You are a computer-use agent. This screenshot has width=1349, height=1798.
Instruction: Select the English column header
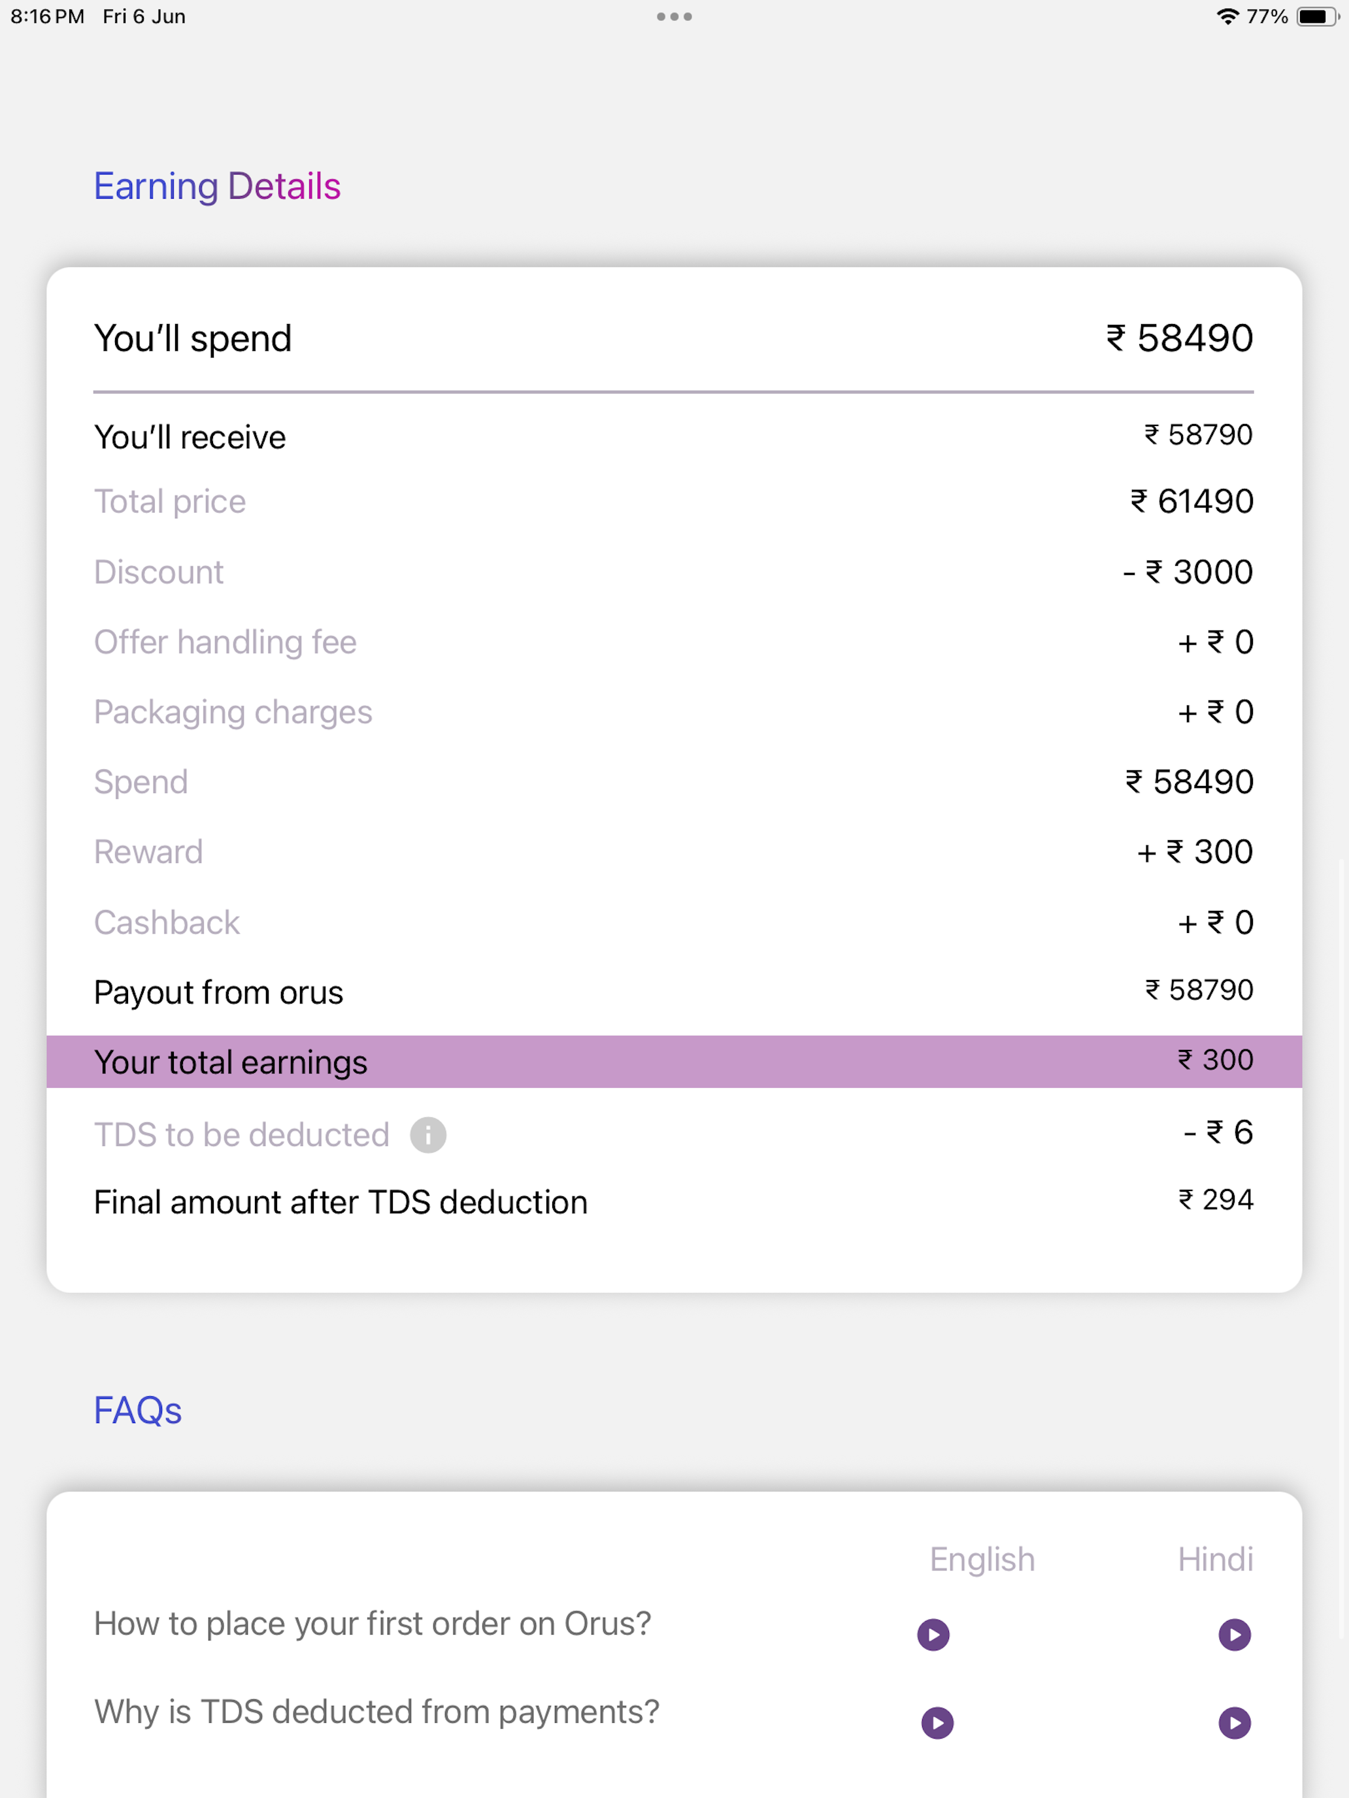982,1560
